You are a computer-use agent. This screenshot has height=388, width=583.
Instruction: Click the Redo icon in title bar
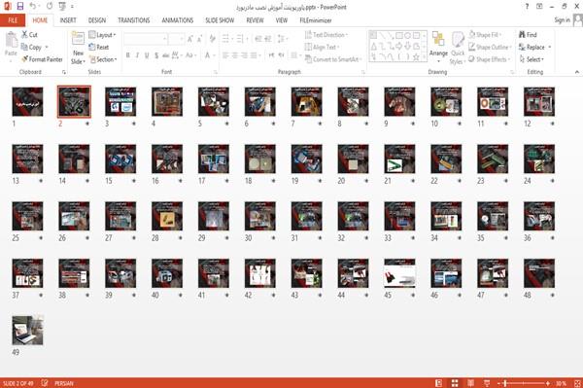tap(50, 7)
